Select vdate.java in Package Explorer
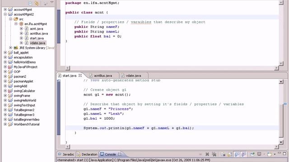Screen dimensions: 289x162 click(37, 43)
